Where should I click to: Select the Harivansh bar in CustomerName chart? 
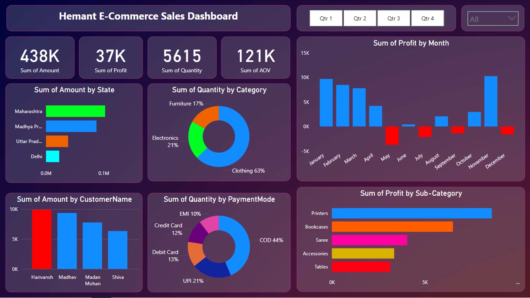[42, 240]
